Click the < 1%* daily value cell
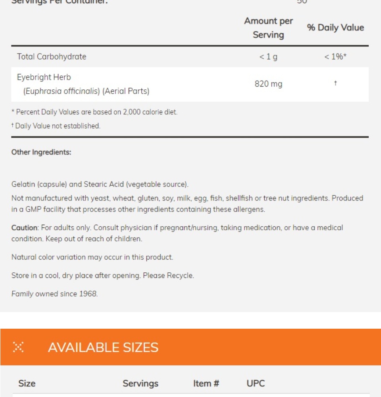The height and width of the screenshot is (397, 381). click(x=335, y=56)
